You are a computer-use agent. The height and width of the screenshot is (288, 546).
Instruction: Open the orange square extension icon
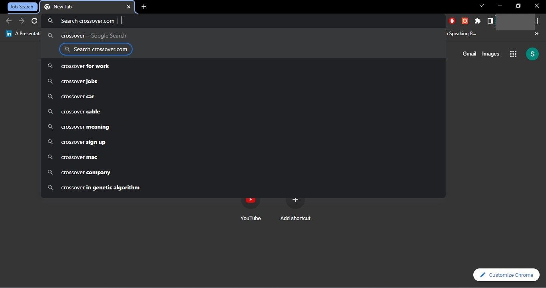click(464, 21)
